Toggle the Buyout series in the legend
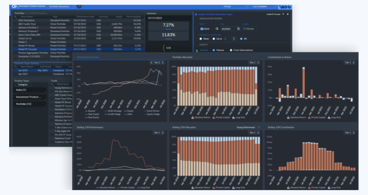Viewport: 368px width, 195px height. pos(90,111)
